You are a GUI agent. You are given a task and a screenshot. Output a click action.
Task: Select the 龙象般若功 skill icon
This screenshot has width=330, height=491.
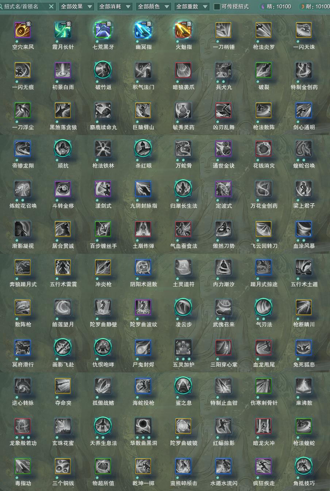click(x=23, y=426)
